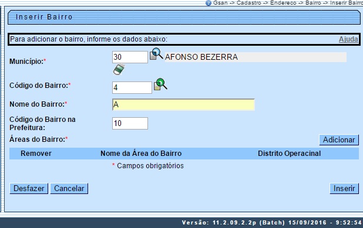363x228 pixels.
Task: Select the Para adicionar o bairro instruction text
Action: coord(89,39)
